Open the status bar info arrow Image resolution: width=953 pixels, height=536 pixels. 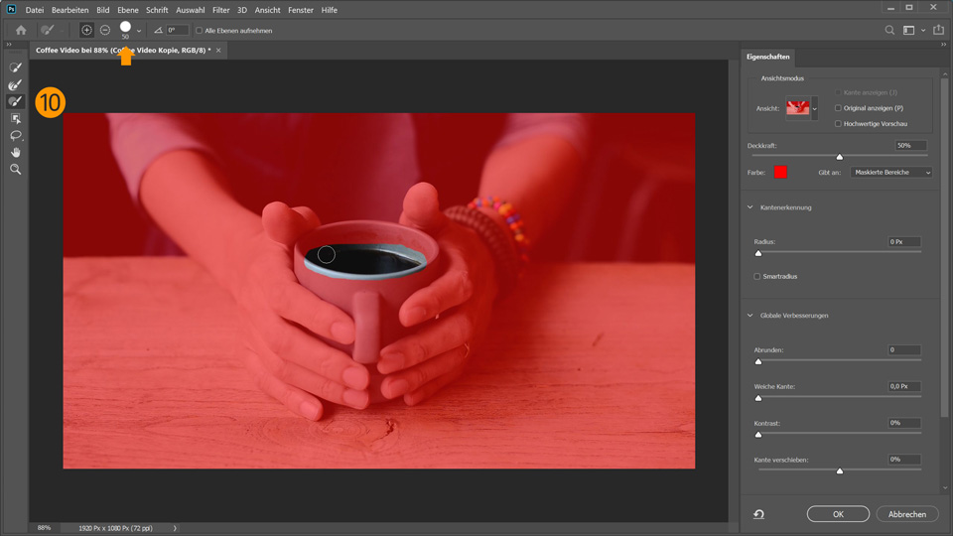click(175, 528)
